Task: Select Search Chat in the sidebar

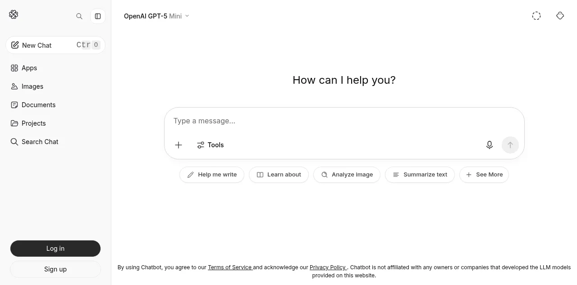Action: click(55, 142)
